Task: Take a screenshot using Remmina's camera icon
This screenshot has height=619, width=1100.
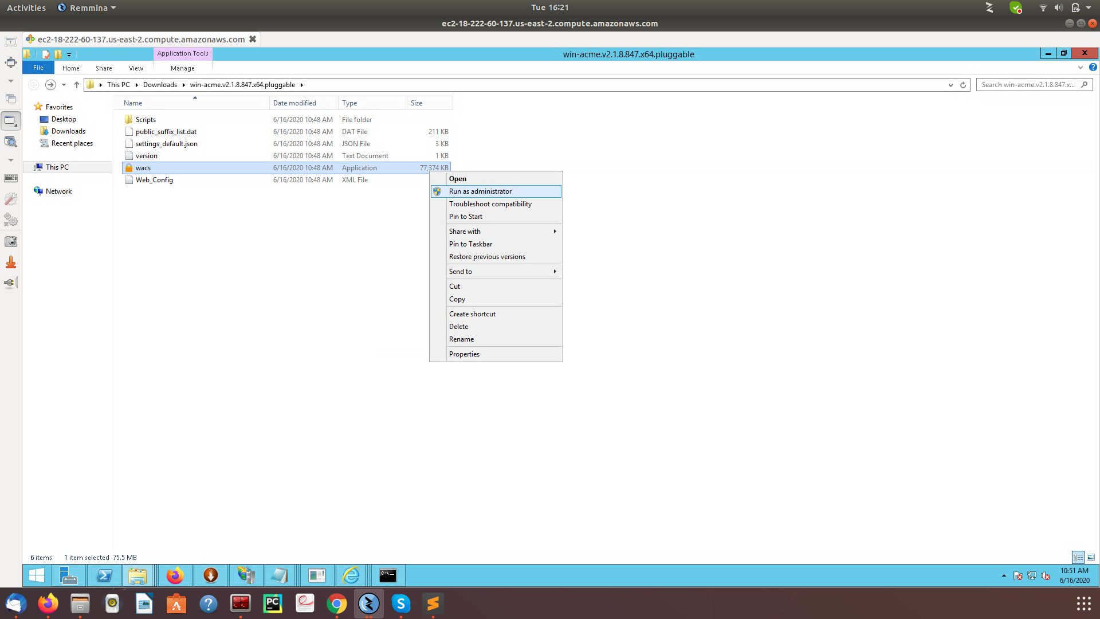Action: point(10,241)
